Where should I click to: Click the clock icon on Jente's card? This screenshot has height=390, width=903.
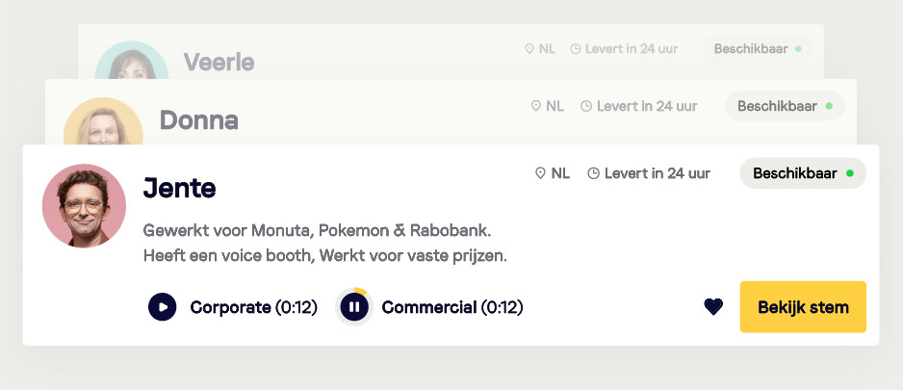click(593, 173)
